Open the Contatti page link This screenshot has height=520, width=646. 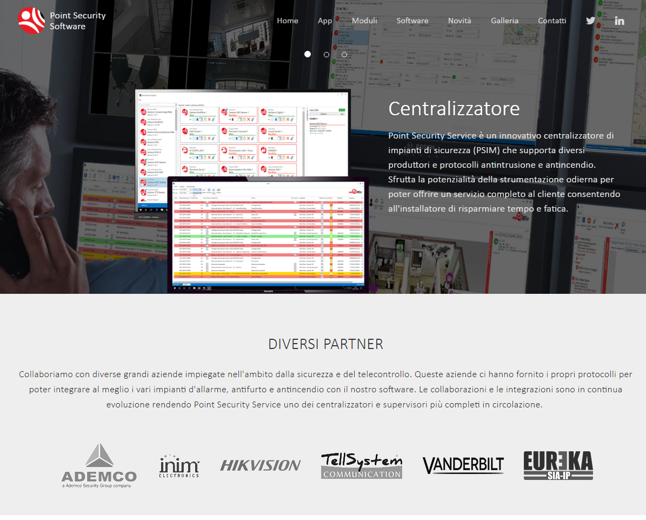pos(552,21)
